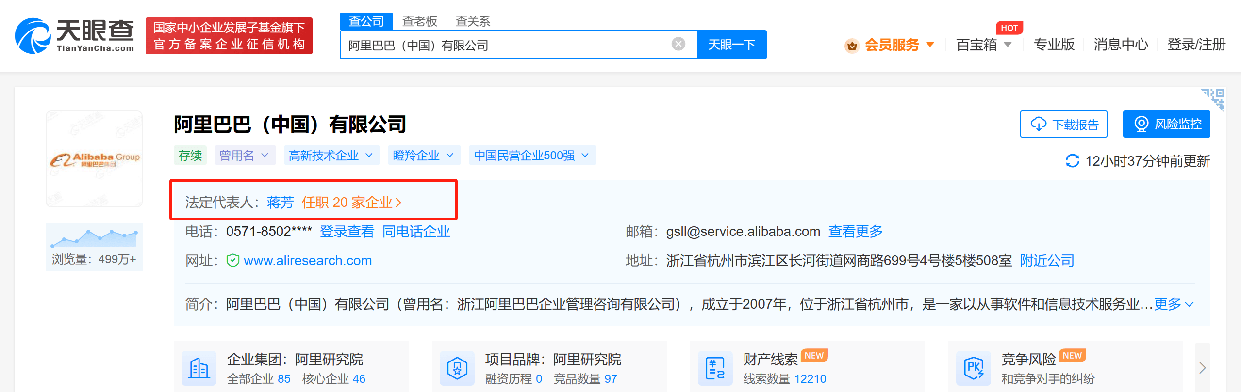Open 线索数量 12210 link

pos(785,379)
